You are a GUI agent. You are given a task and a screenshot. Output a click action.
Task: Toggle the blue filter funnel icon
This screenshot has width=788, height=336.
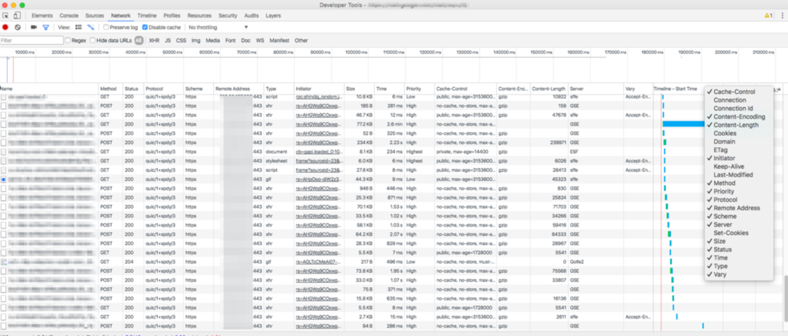click(45, 27)
